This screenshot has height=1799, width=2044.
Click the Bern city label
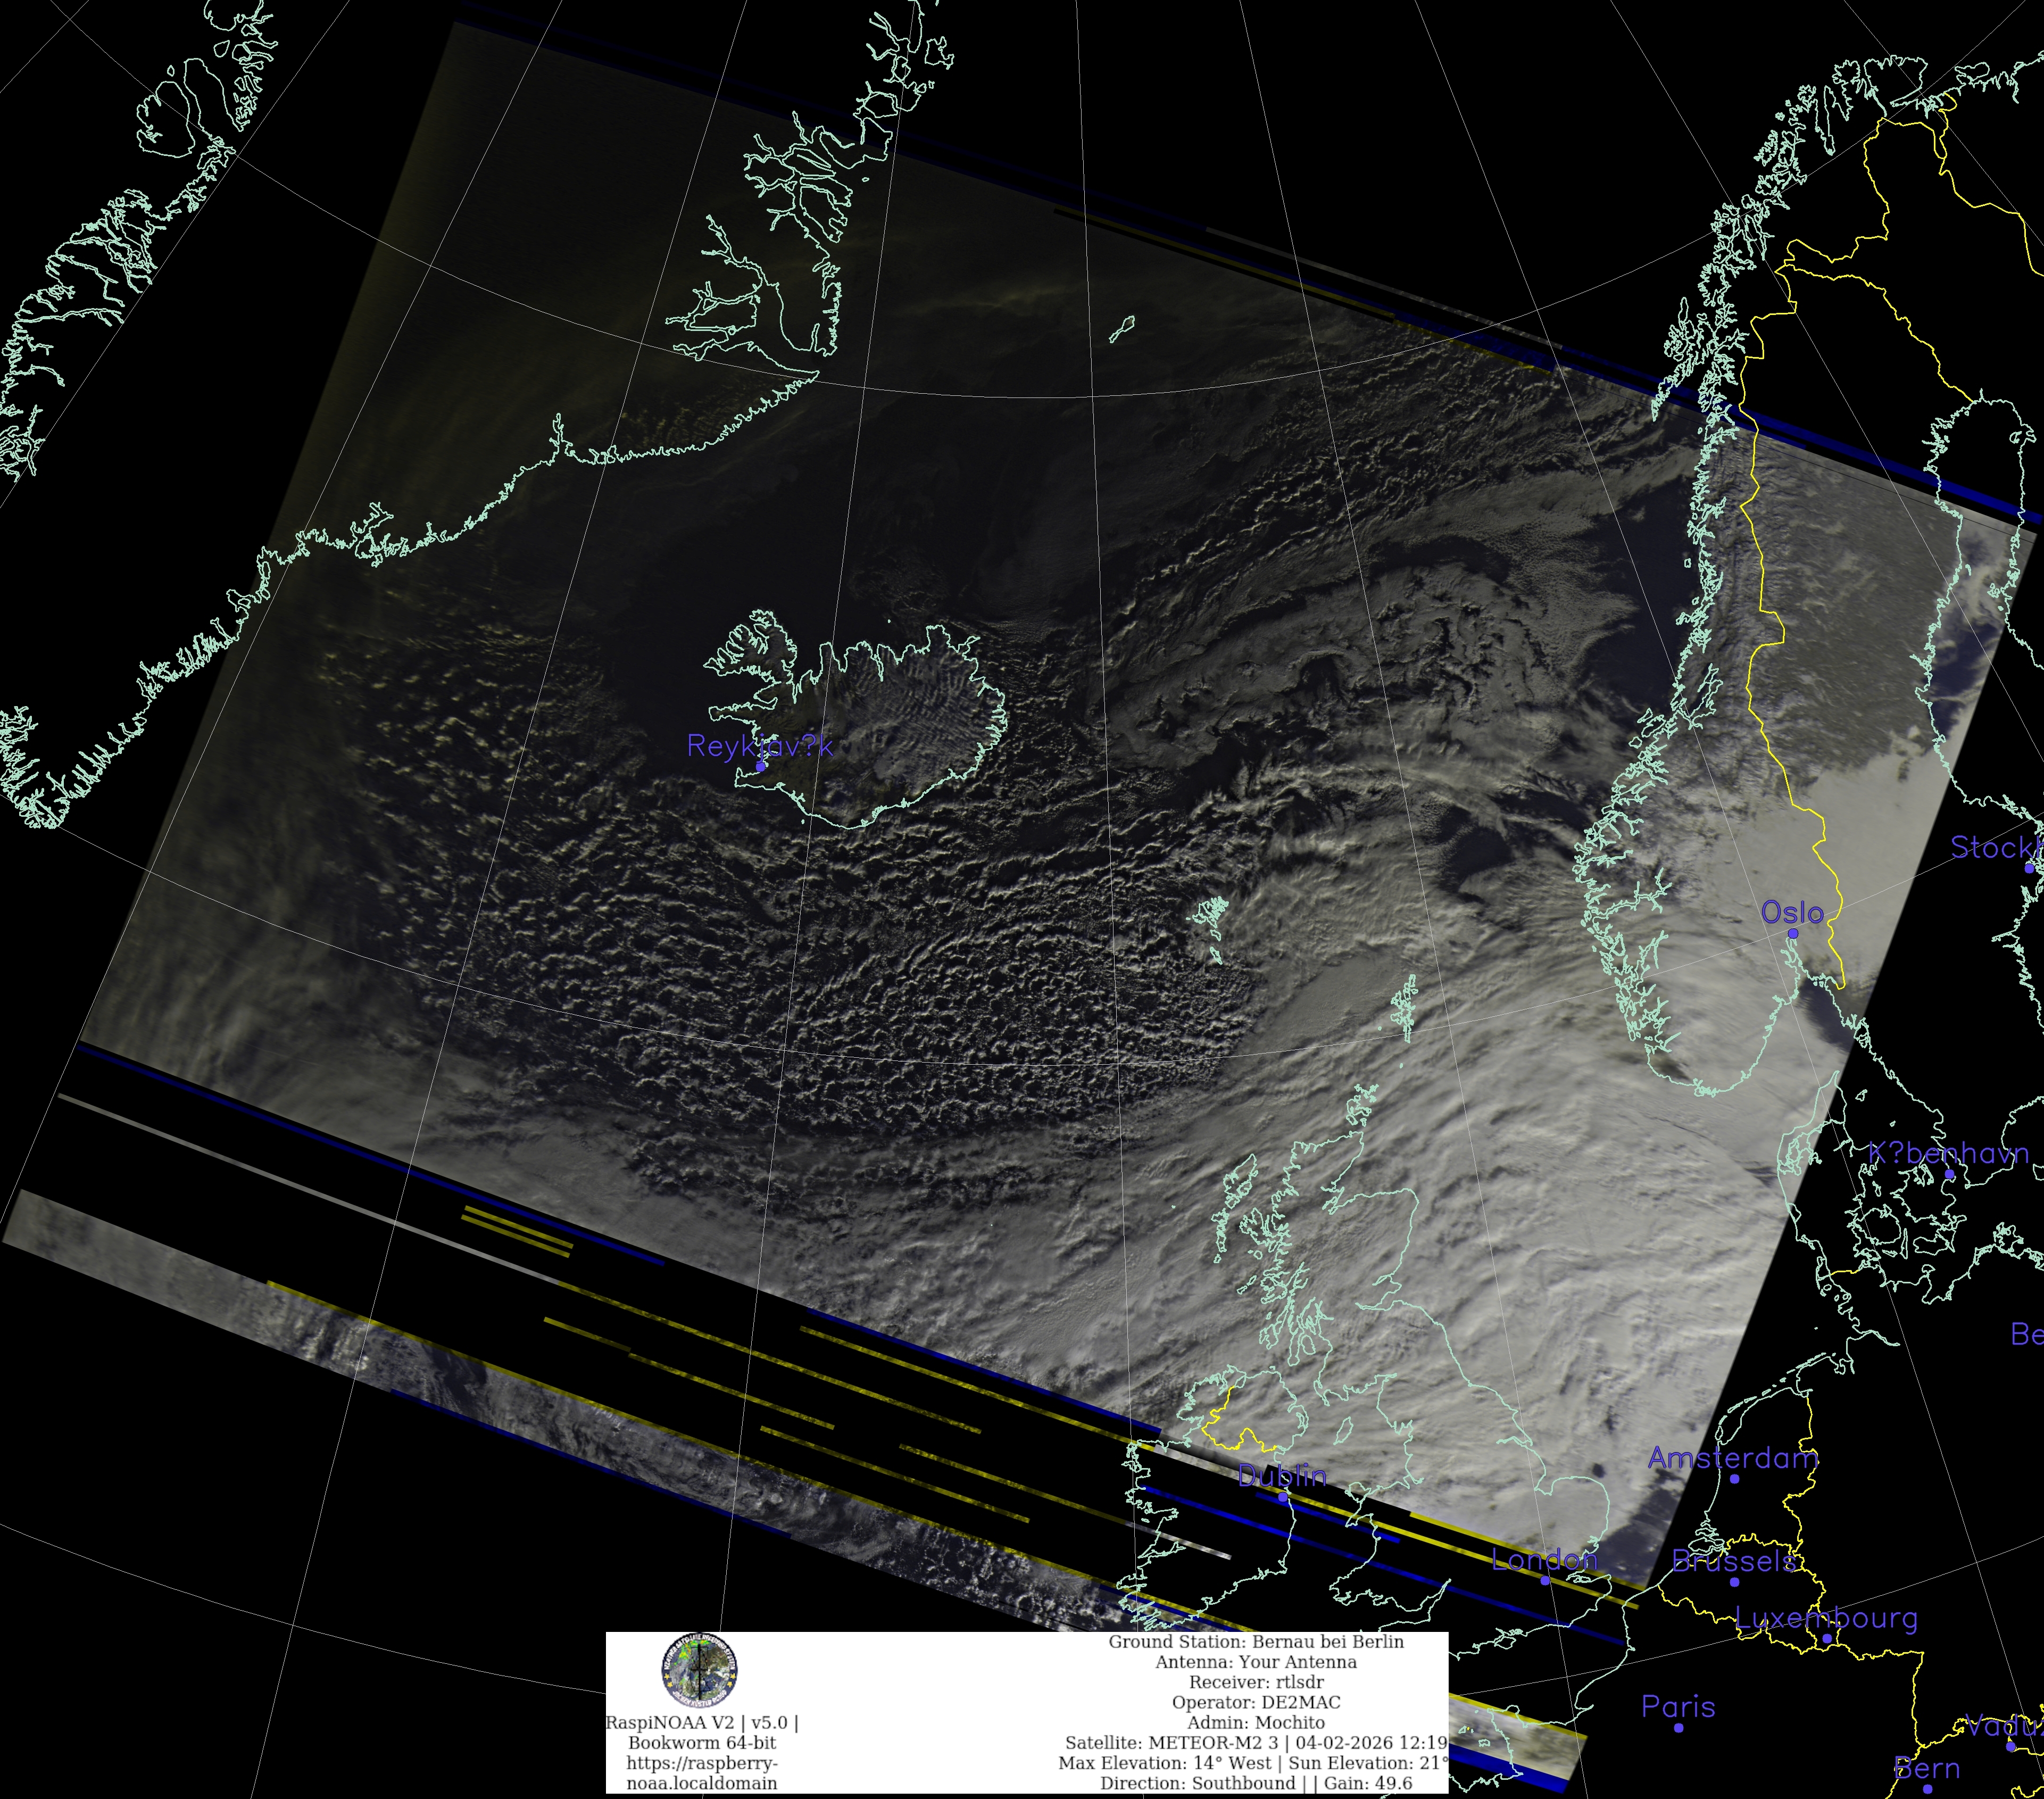1926,1768
